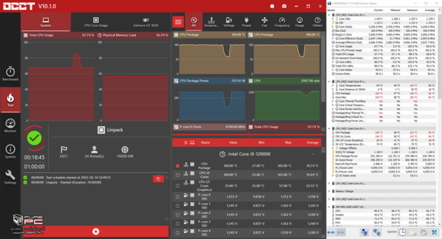
Task: Open Settings wrench icon
Action: [11, 177]
